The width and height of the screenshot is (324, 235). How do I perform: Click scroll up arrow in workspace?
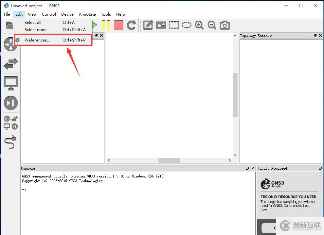pyautogui.click(x=235, y=36)
